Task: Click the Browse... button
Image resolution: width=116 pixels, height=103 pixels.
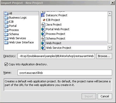Action: [104, 56]
